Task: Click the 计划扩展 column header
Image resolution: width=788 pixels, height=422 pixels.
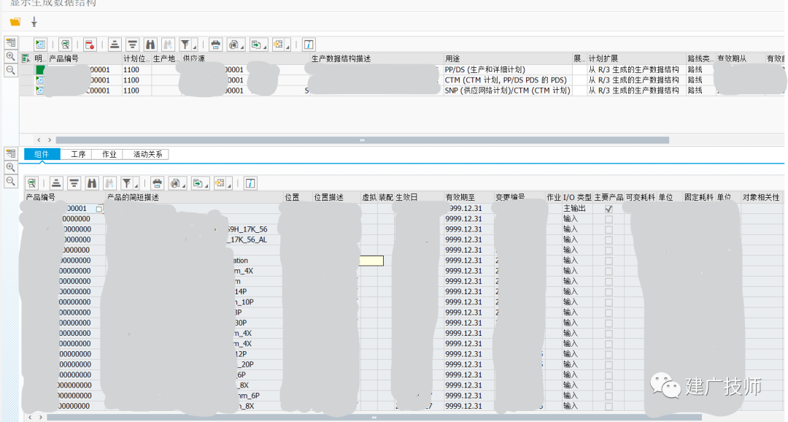Action: [x=636, y=58]
